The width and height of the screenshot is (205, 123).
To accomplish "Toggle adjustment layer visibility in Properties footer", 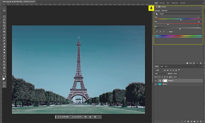I will 197,63.
